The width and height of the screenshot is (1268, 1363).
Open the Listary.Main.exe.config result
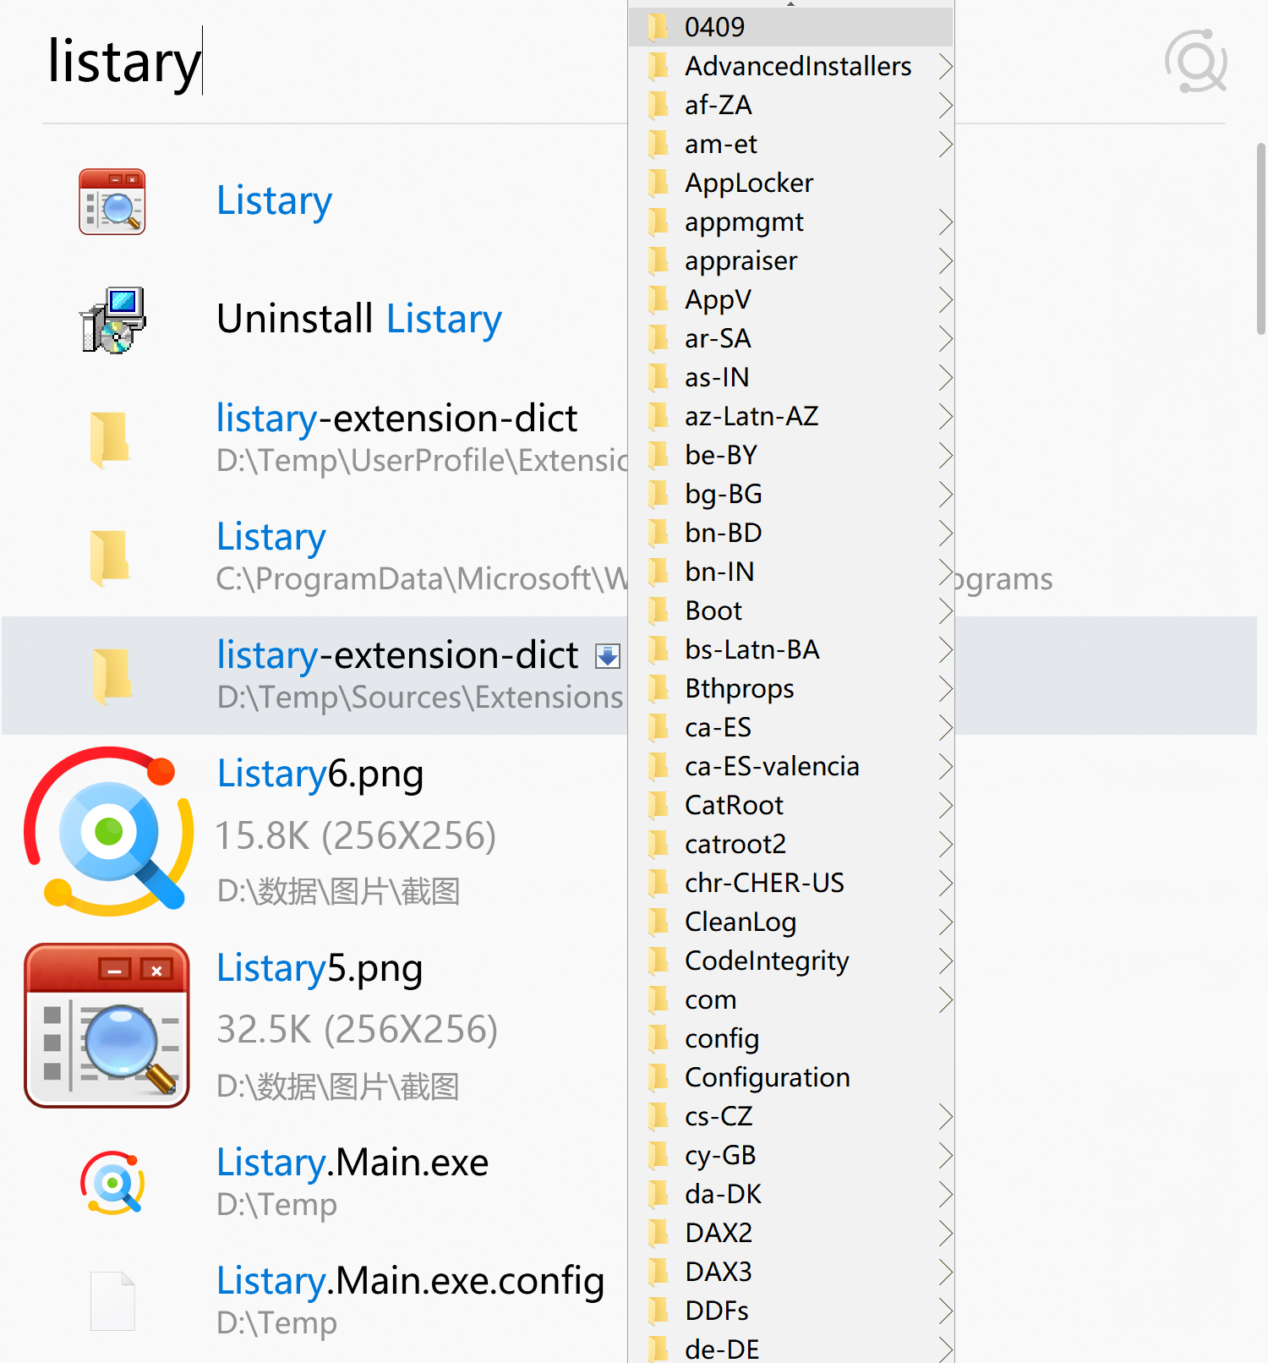pos(314,1301)
